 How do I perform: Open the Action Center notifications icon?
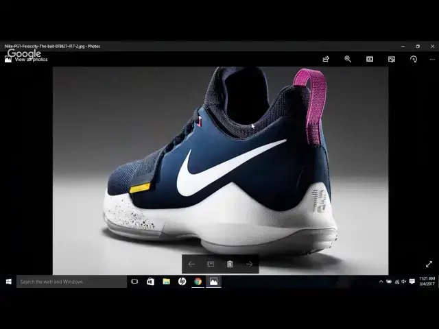tap(412, 282)
